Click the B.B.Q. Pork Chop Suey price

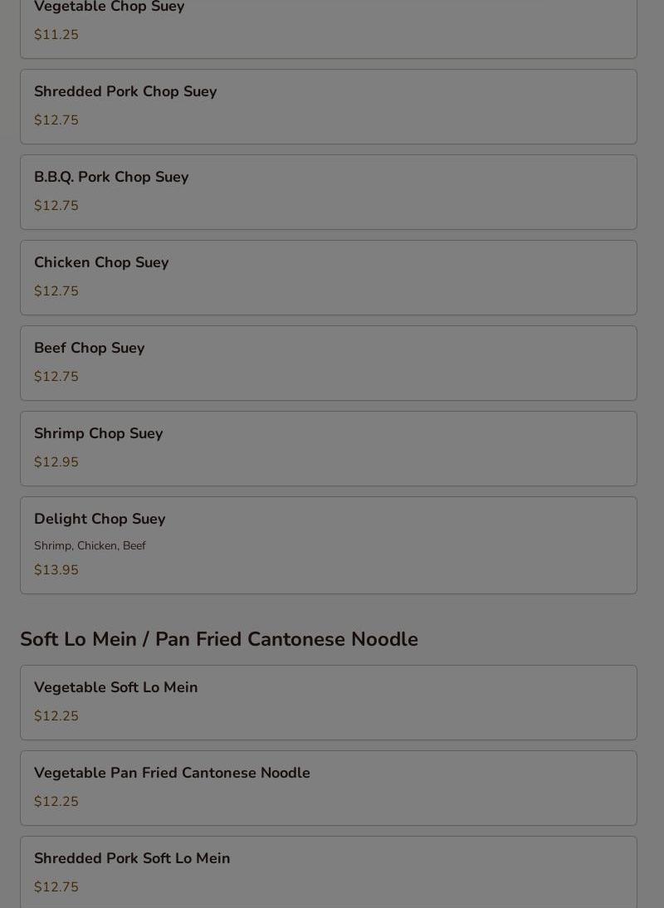[56, 206]
